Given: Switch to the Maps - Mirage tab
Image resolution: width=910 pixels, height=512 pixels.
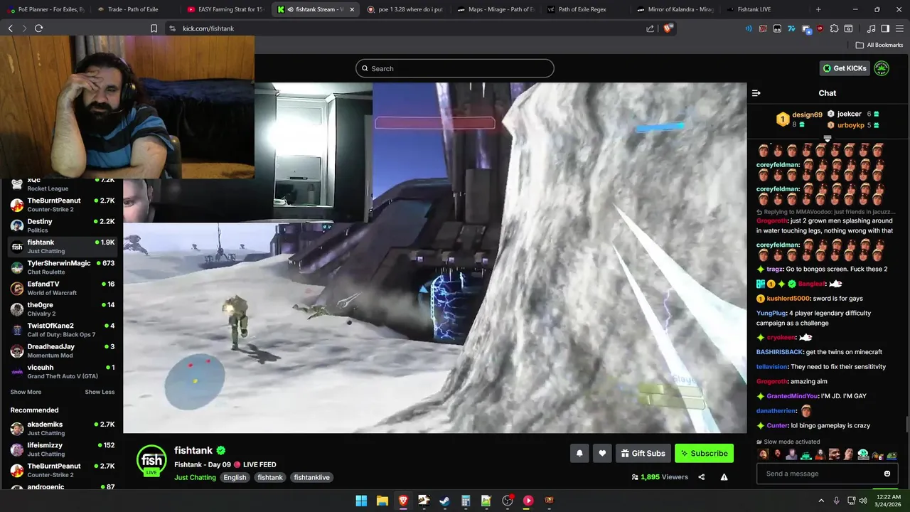Looking at the screenshot, I should 496,9.
